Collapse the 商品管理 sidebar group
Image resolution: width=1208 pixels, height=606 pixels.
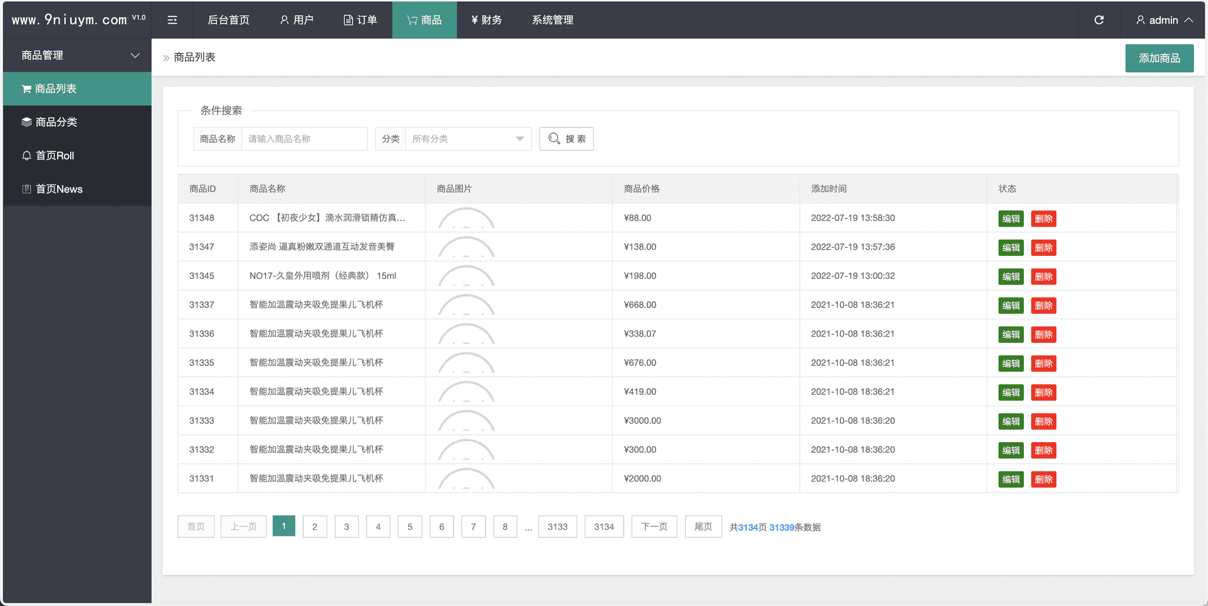pyautogui.click(x=77, y=55)
